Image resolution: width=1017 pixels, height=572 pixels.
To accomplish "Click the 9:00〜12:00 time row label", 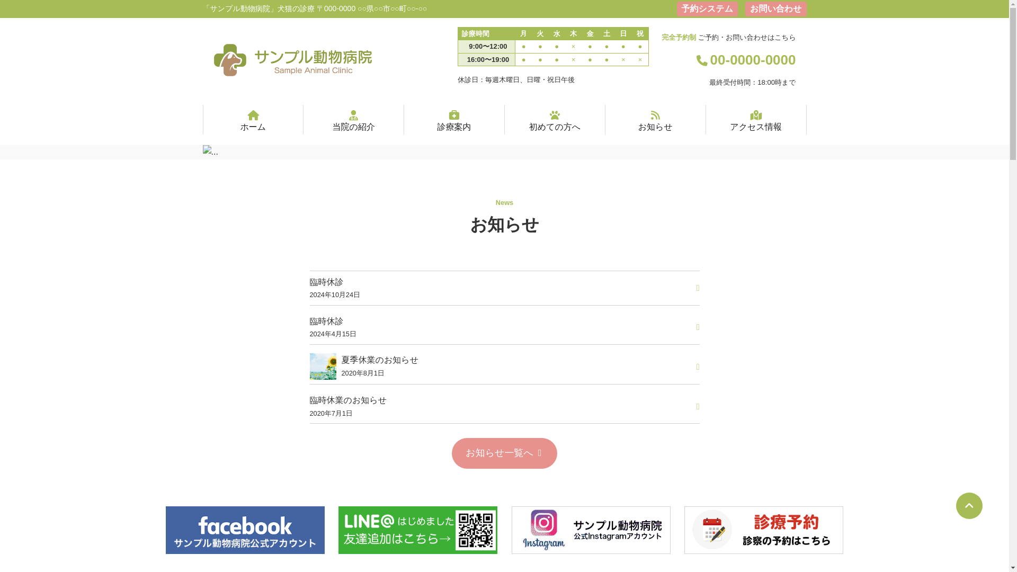I will click(487, 47).
